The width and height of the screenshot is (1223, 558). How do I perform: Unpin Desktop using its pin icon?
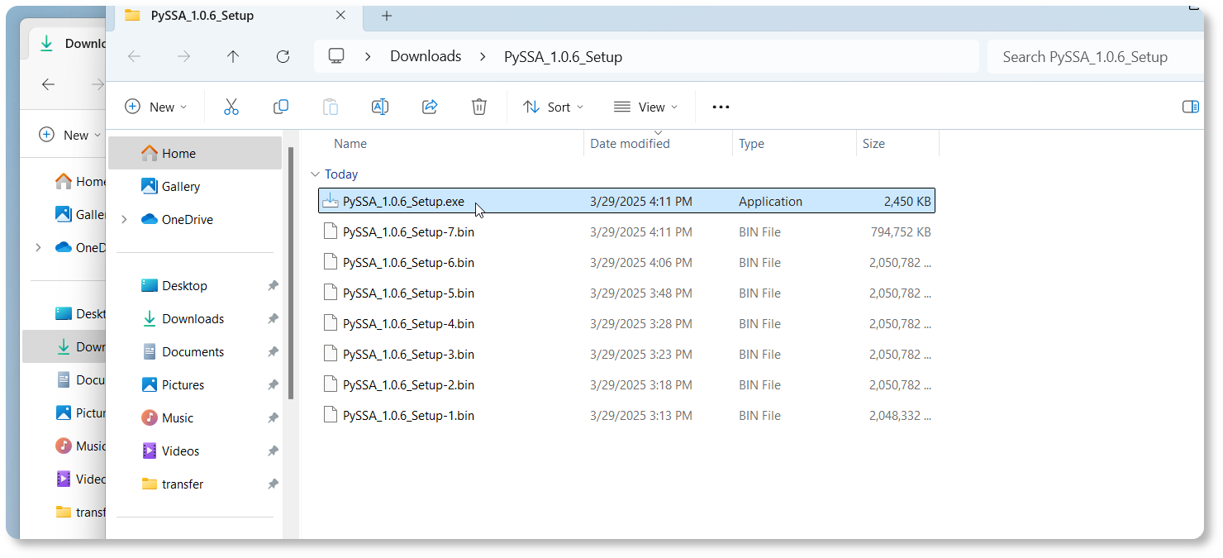tap(273, 286)
